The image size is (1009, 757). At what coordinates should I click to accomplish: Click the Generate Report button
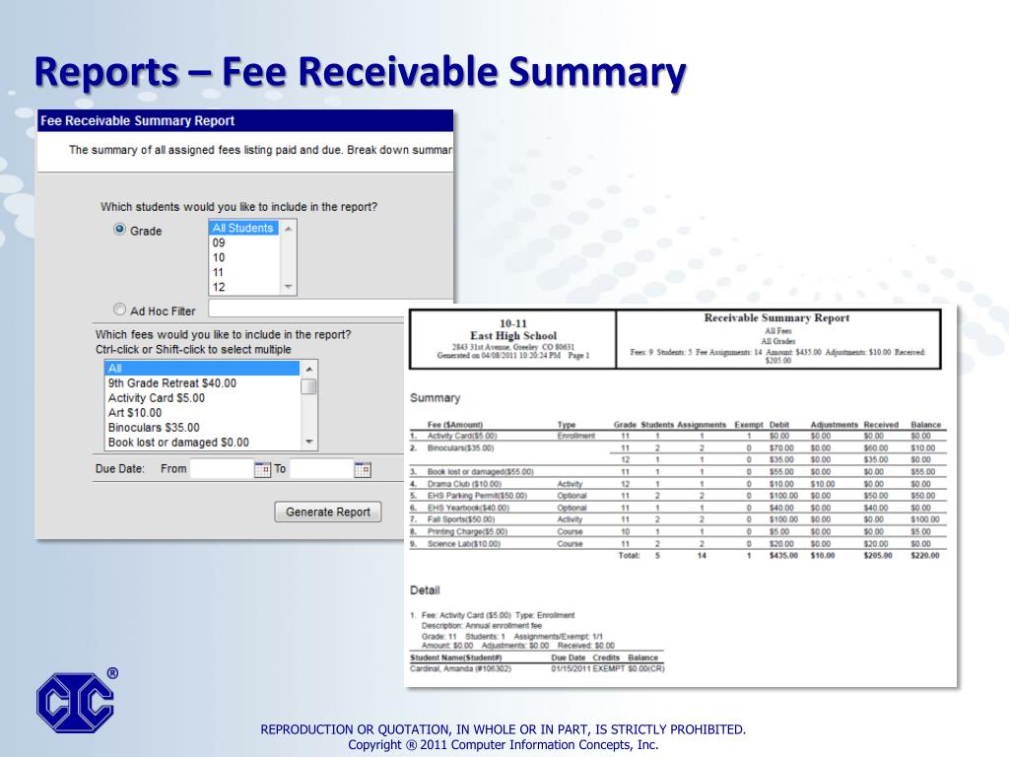pos(328,512)
